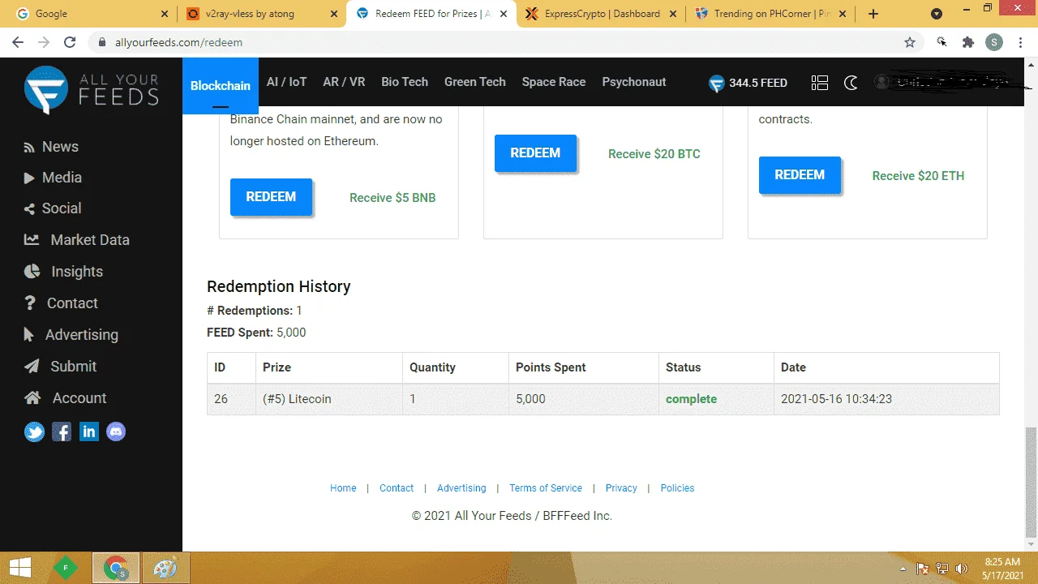This screenshot has height=584, width=1038.
Task: Open the Paint app in taskbar
Action: [x=165, y=568]
